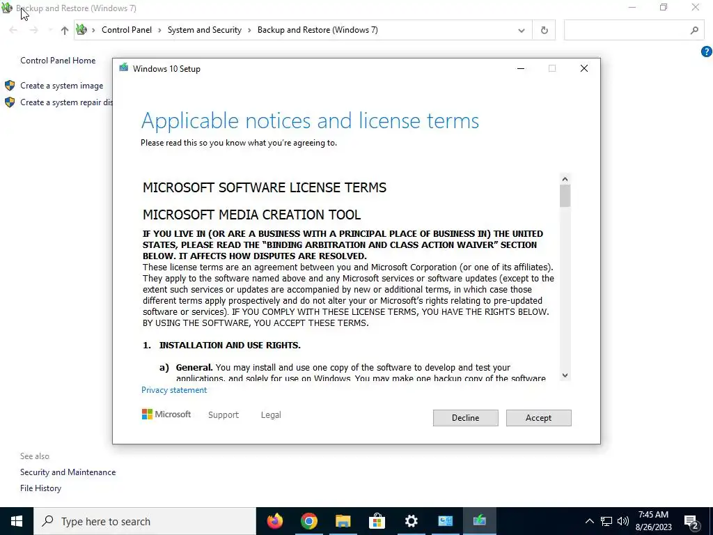Open network status tray icon
Viewport: 713px width, 535px height.
coord(606,521)
